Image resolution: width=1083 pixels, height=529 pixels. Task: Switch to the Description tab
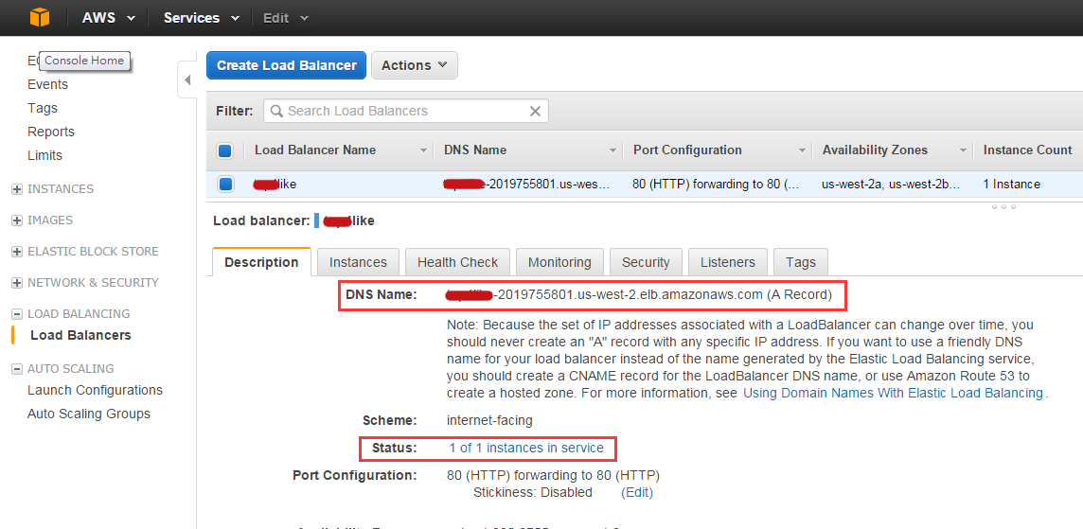[x=262, y=262]
